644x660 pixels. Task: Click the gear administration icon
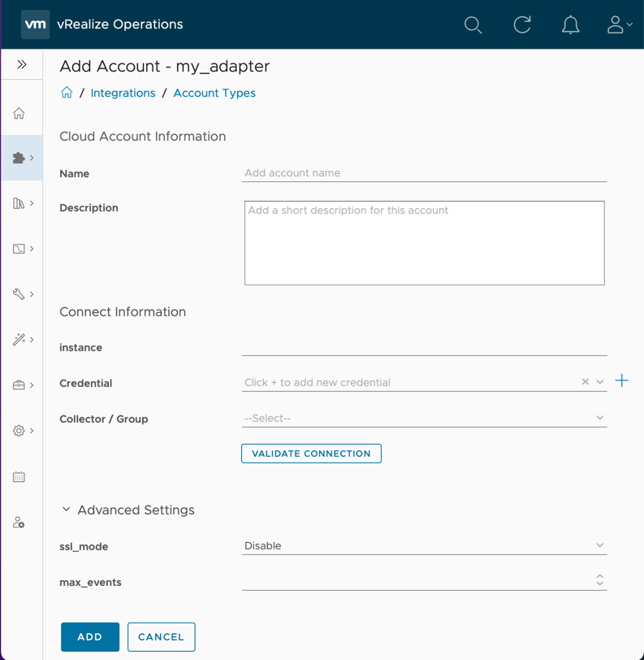[x=18, y=431]
